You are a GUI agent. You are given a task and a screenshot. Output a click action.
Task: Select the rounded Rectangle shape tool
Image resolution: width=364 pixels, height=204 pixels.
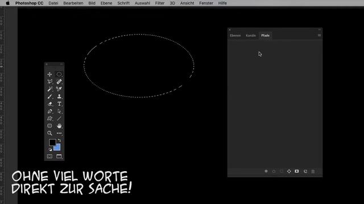49,126
